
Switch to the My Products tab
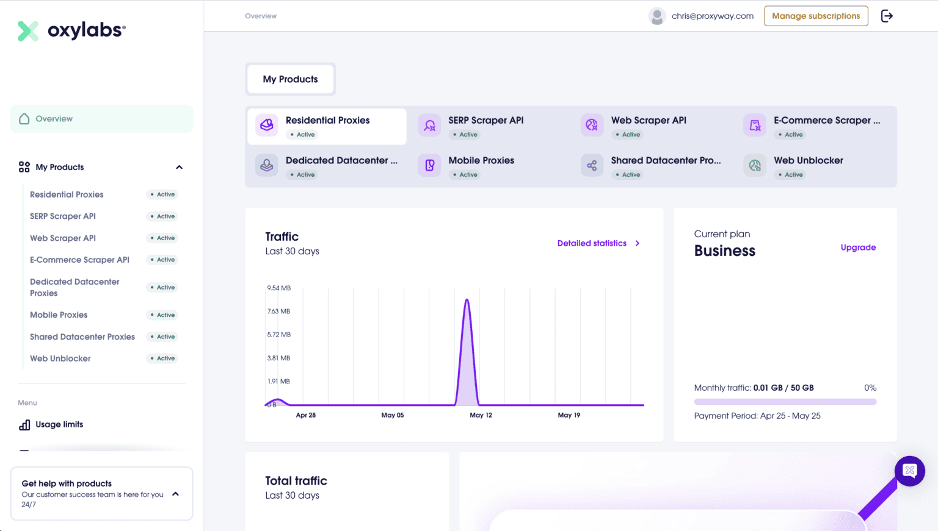pyautogui.click(x=290, y=79)
